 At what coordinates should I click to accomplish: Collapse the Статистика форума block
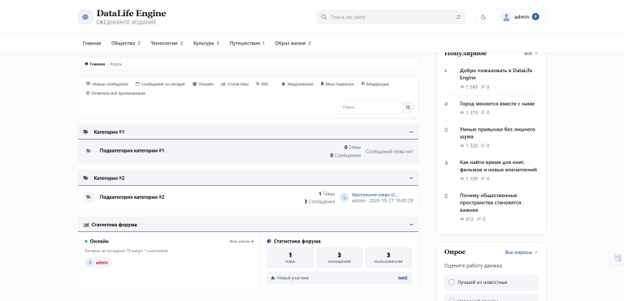[411, 225]
